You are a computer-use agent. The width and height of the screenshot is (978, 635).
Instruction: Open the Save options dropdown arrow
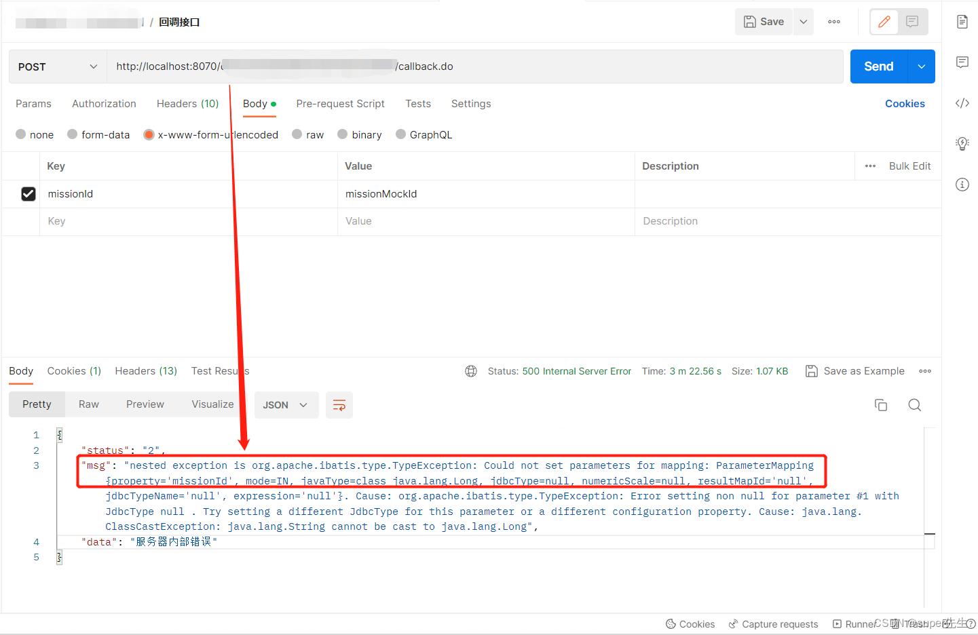[804, 22]
